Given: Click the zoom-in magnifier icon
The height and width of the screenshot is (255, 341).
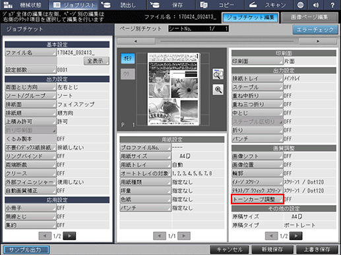Looking at the screenshot, I should [x=218, y=89].
